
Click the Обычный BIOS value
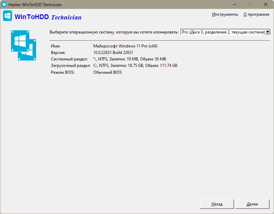(108, 72)
